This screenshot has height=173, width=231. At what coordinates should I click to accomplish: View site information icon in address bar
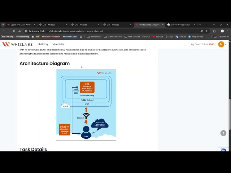[26, 31]
